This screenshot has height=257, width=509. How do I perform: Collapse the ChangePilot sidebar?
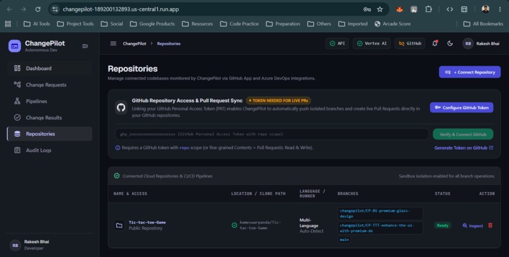pyautogui.click(x=85, y=46)
